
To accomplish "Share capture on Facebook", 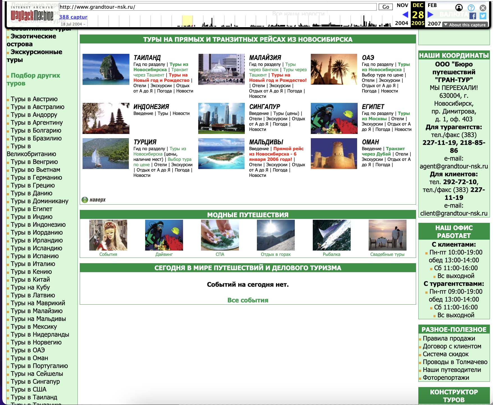I will (473, 16).
